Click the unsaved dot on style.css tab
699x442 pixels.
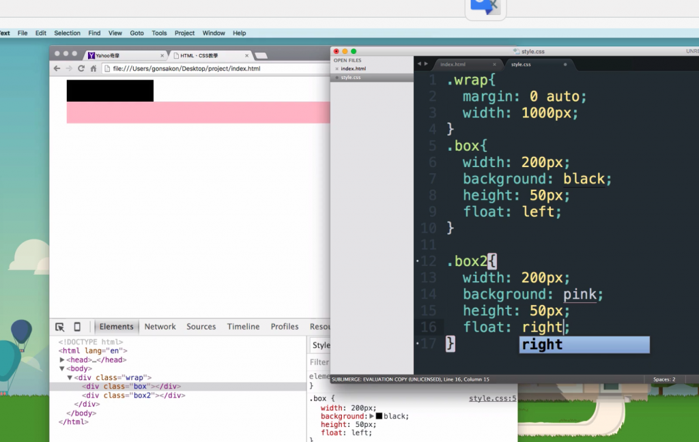(x=565, y=64)
